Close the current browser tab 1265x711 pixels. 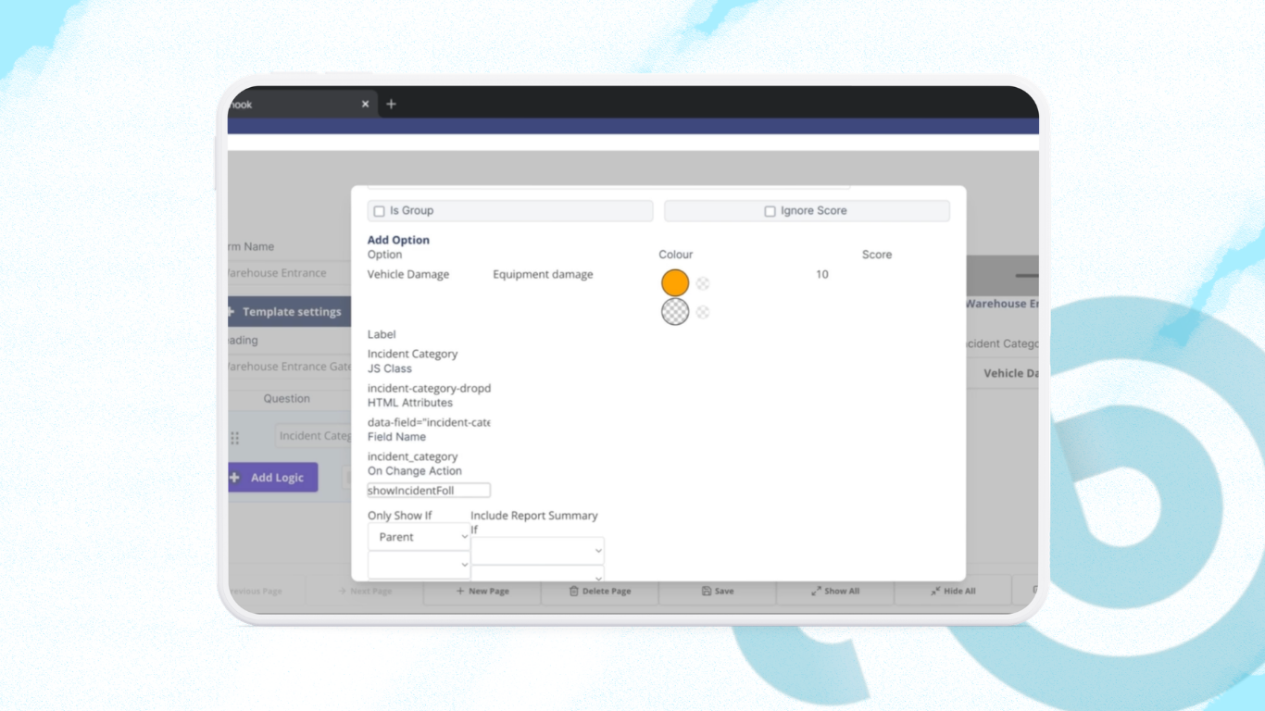coord(365,105)
